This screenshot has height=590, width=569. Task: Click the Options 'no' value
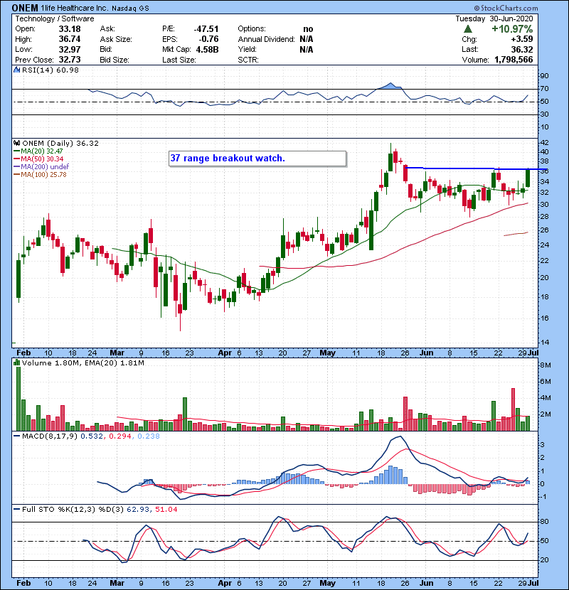click(x=308, y=29)
